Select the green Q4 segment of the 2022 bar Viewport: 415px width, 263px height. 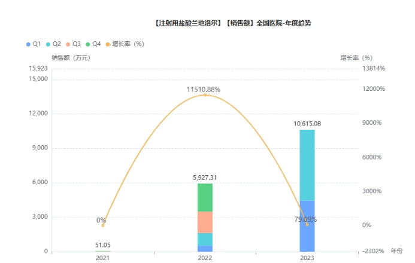(x=205, y=197)
